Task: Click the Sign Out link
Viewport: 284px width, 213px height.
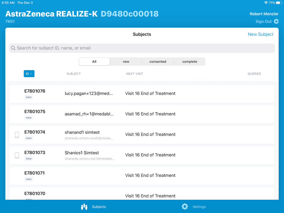Action: pyautogui.click(x=264, y=22)
